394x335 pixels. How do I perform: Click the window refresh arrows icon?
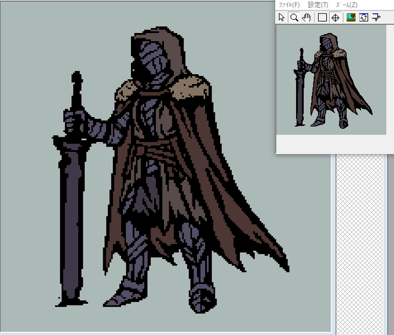pos(364,17)
